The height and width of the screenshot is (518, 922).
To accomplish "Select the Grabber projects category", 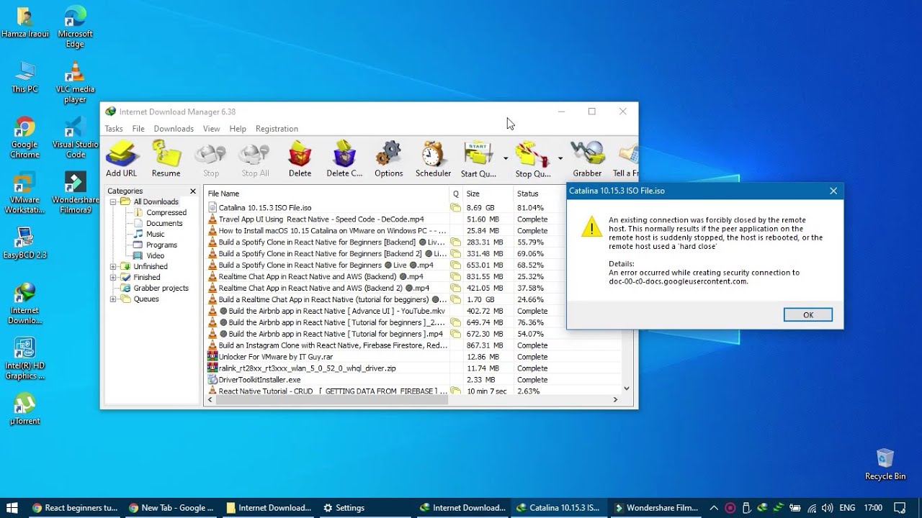I will (161, 288).
